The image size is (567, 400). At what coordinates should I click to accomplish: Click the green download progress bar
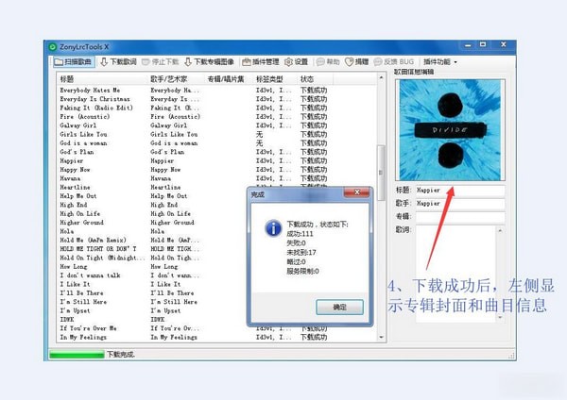(x=77, y=355)
